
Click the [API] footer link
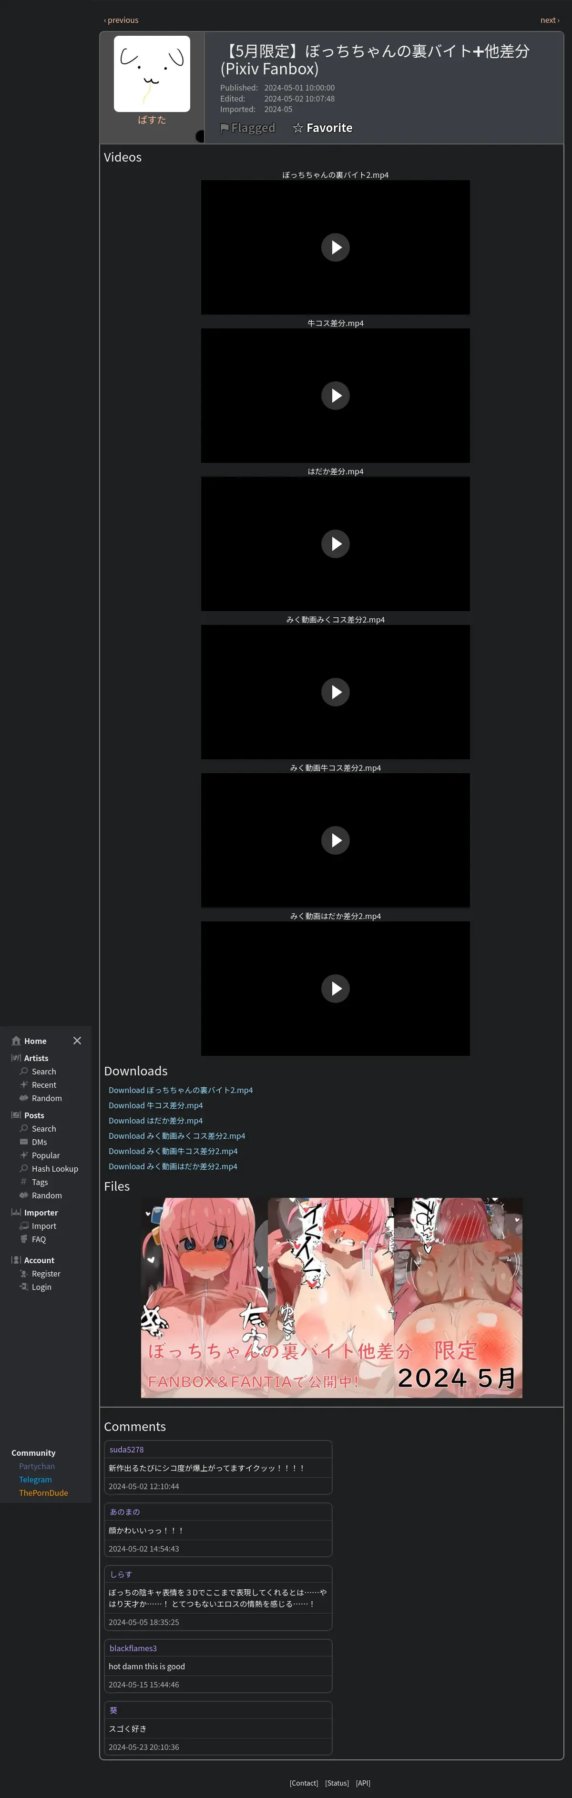[x=363, y=1783]
